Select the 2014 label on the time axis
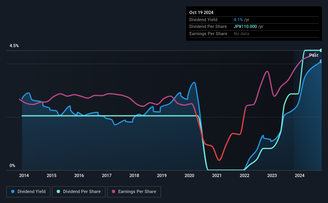 coord(24,175)
